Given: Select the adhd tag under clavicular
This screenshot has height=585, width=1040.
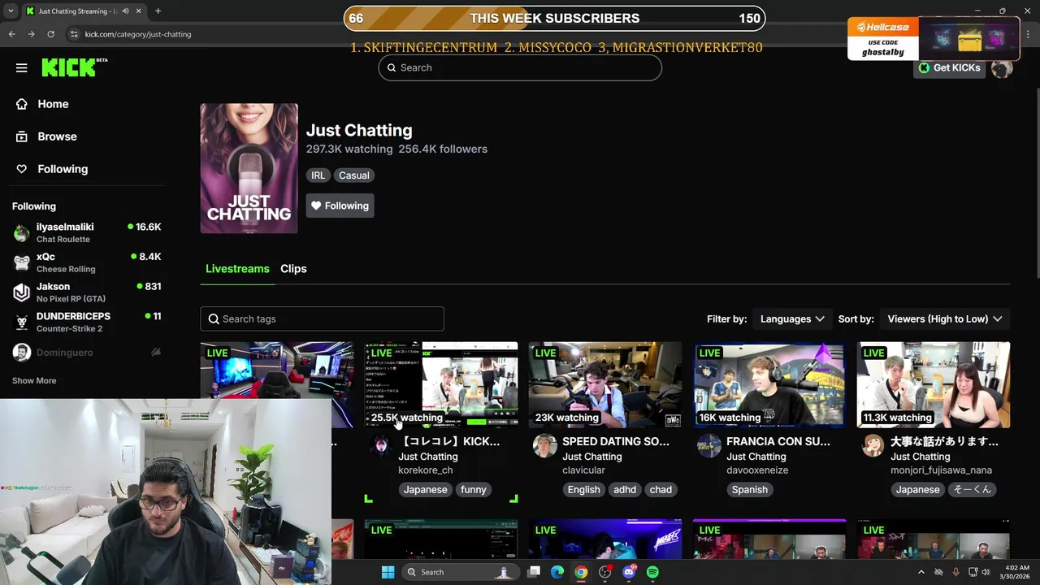Looking at the screenshot, I should (x=625, y=490).
